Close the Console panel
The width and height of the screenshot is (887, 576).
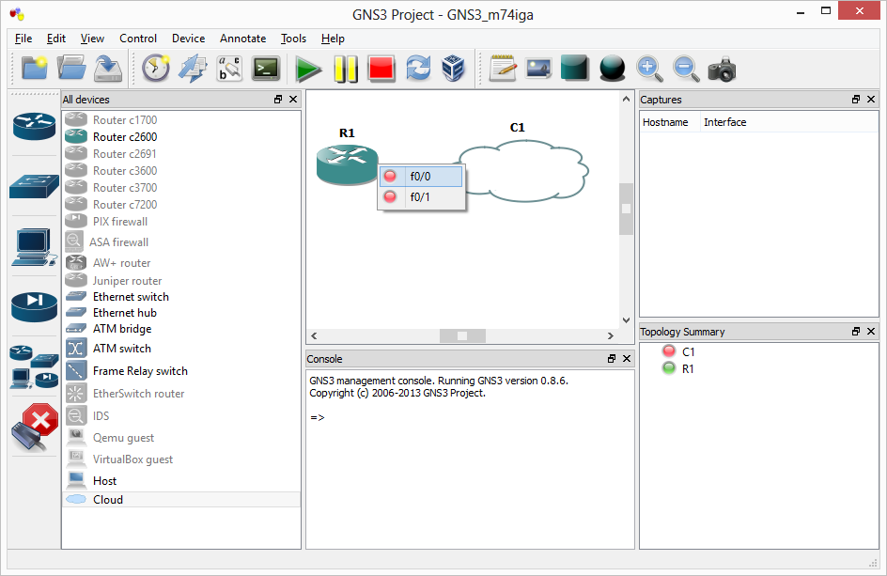point(627,358)
